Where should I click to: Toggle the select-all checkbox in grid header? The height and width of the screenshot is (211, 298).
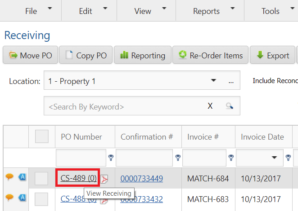coord(41,136)
